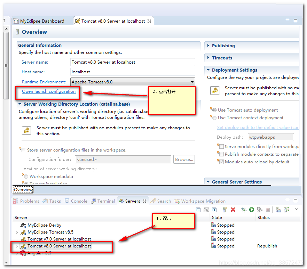Select Use Tomcat context deployment radio
Image resolution: width=307 pixels, height=269 pixels.
214,118
